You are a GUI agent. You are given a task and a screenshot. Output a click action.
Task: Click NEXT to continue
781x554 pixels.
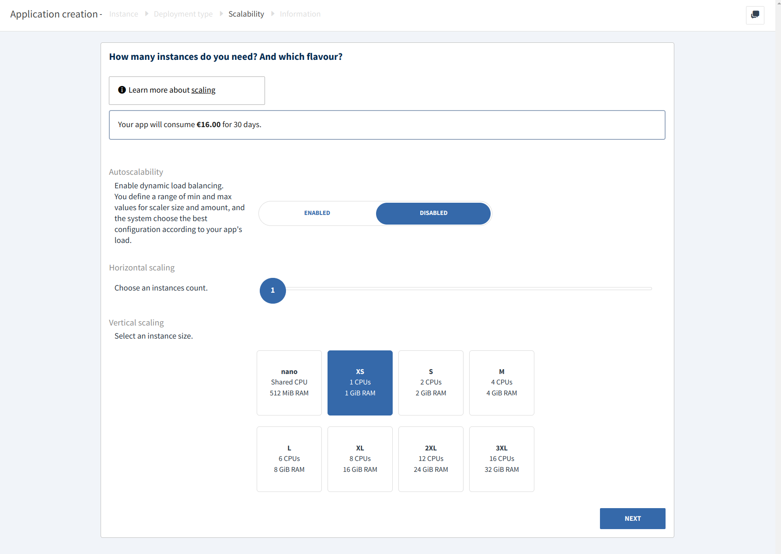tap(632, 518)
